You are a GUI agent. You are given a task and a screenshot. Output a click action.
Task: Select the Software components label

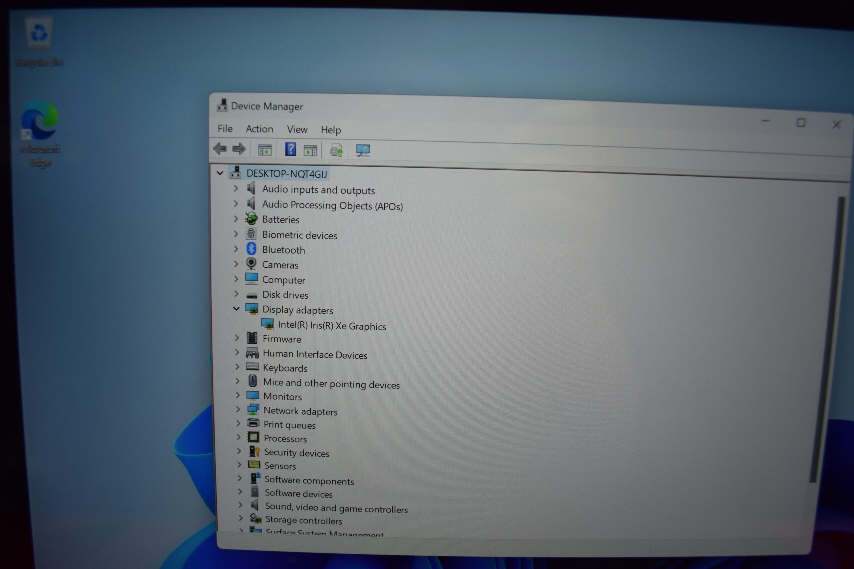pyautogui.click(x=309, y=480)
